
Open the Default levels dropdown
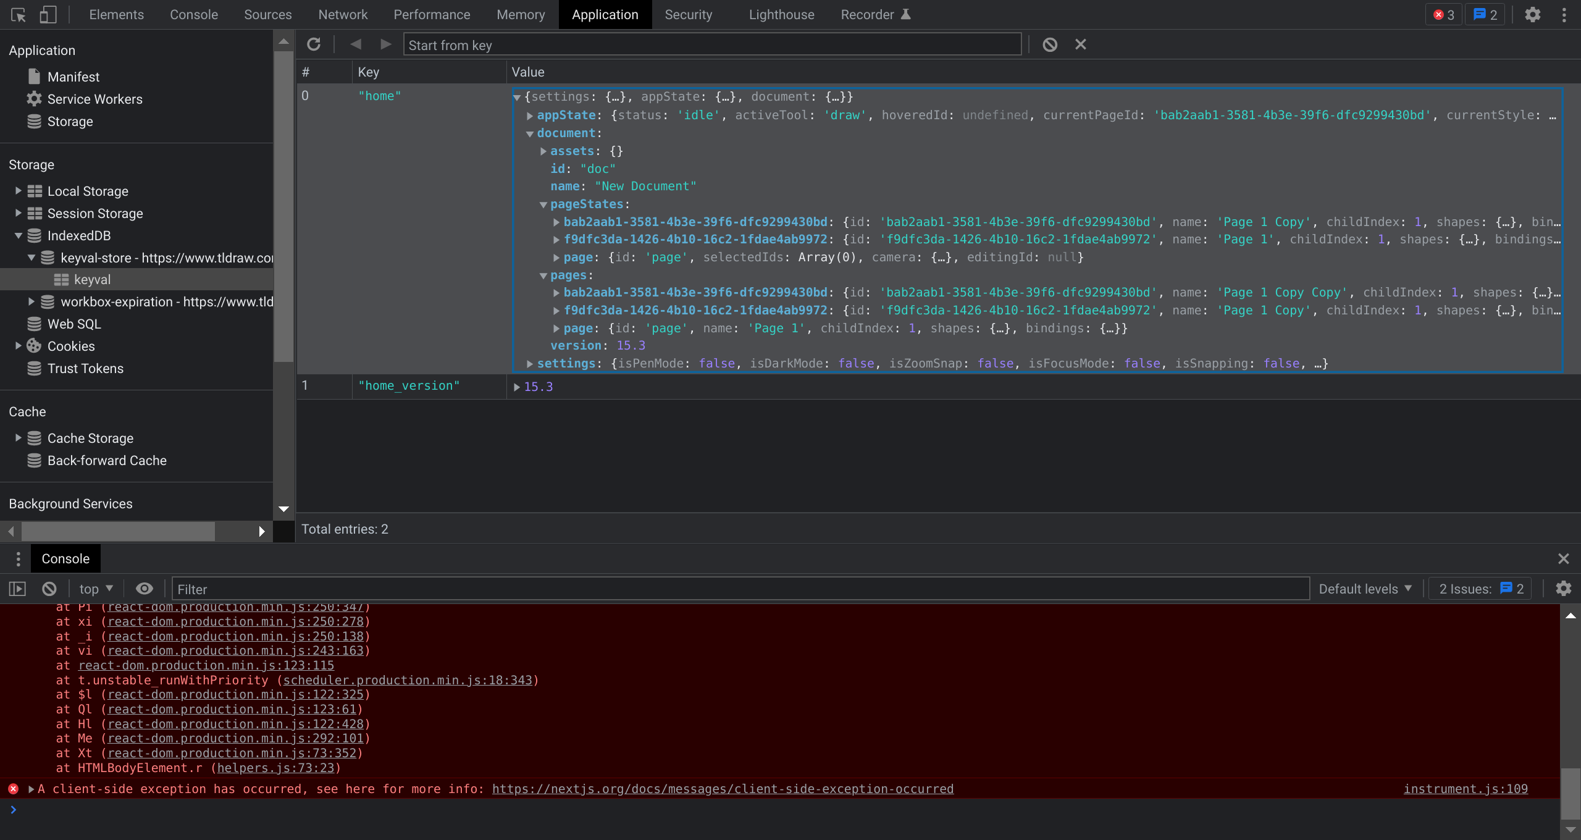point(1365,589)
